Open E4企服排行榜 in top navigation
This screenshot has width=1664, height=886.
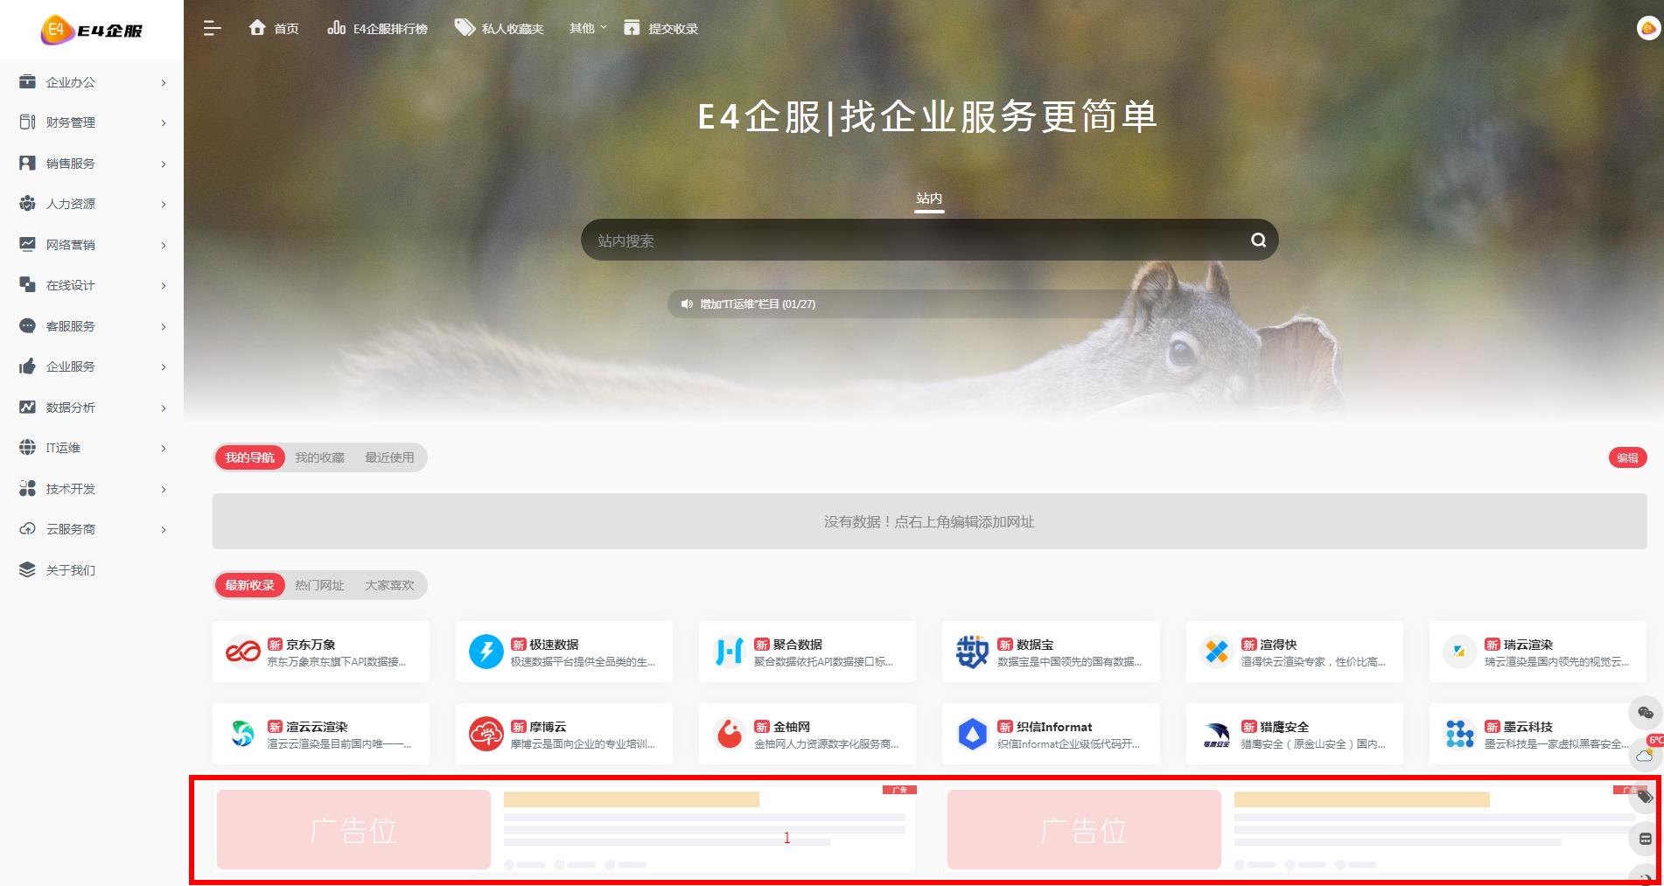(378, 29)
